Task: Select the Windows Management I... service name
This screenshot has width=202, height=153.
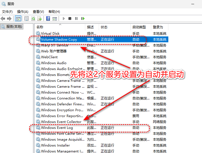Action: (62, 151)
